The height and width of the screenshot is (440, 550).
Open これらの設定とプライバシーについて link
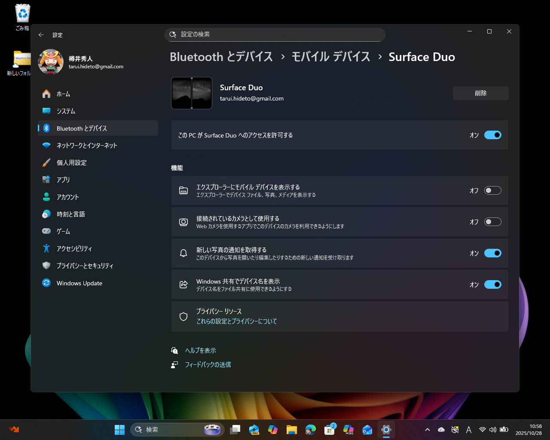click(237, 321)
